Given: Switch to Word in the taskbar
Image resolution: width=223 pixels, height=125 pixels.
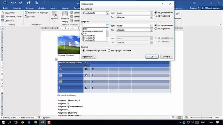Looking at the screenshot, I should [x=43, y=122].
